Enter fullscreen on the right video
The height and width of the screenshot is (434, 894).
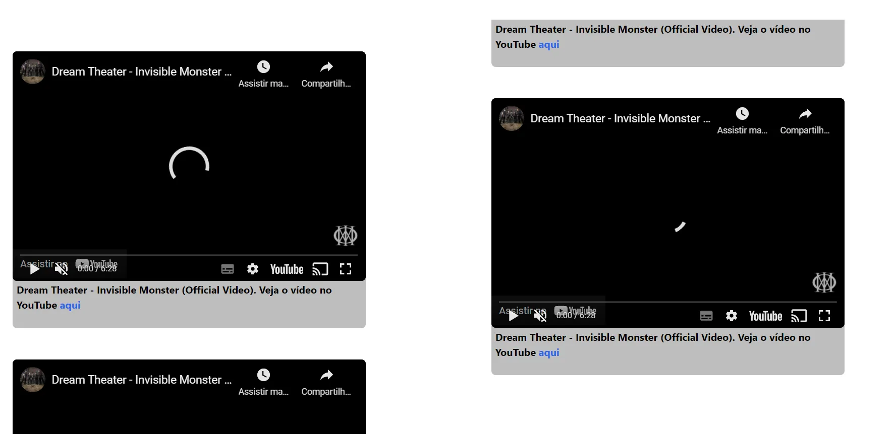(824, 316)
